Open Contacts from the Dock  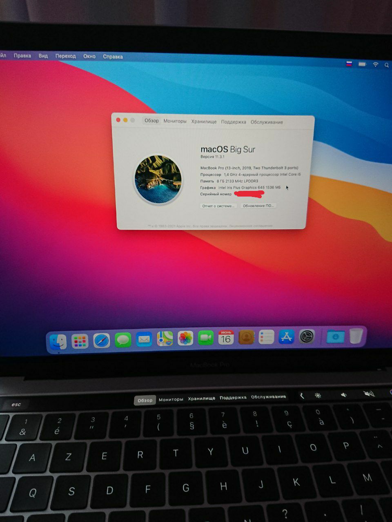coord(246,337)
